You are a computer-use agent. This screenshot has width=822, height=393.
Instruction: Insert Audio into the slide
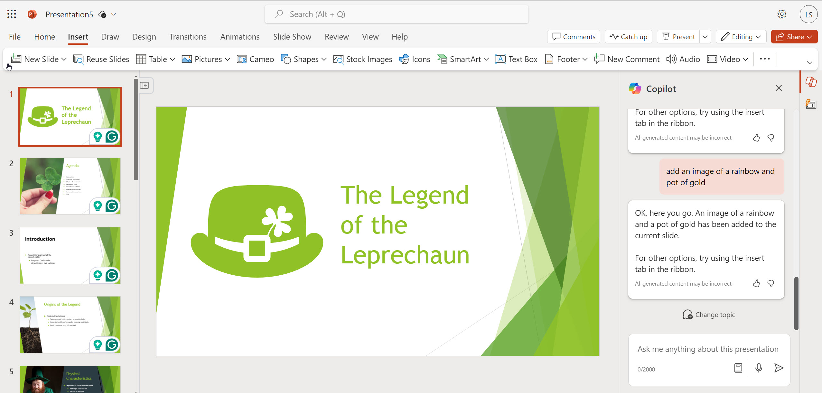683,59
